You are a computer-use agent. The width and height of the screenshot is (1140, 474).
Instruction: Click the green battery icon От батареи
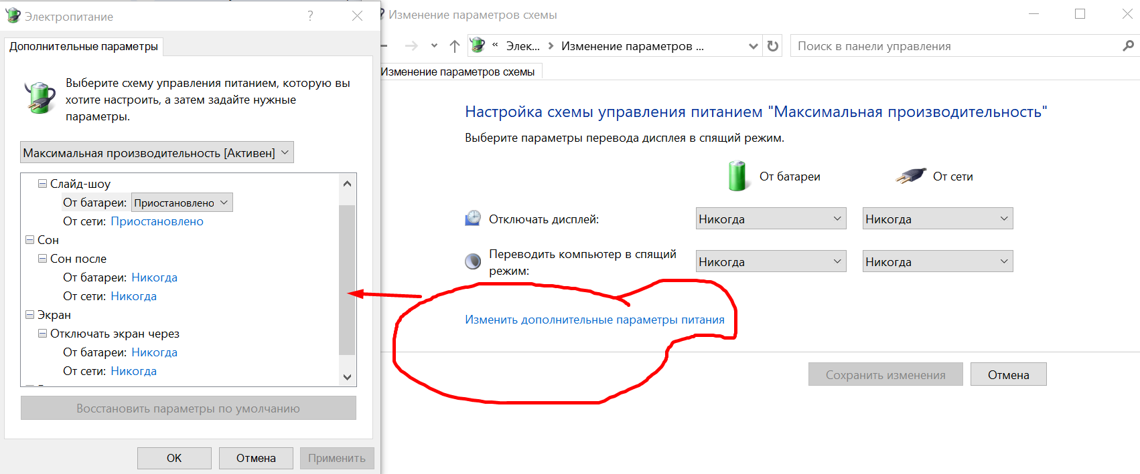pyautogui.click(x=737, y=176)
